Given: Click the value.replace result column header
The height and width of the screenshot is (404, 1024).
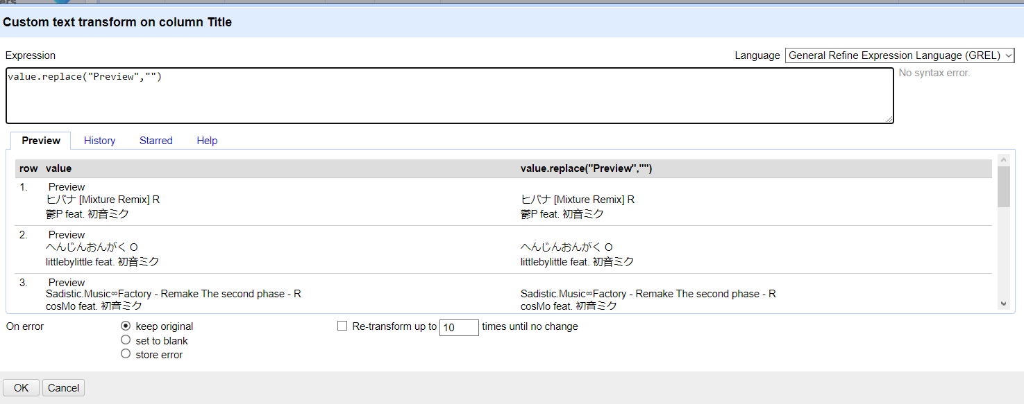Looking at the screenshot, I should (x=585, y=168).
